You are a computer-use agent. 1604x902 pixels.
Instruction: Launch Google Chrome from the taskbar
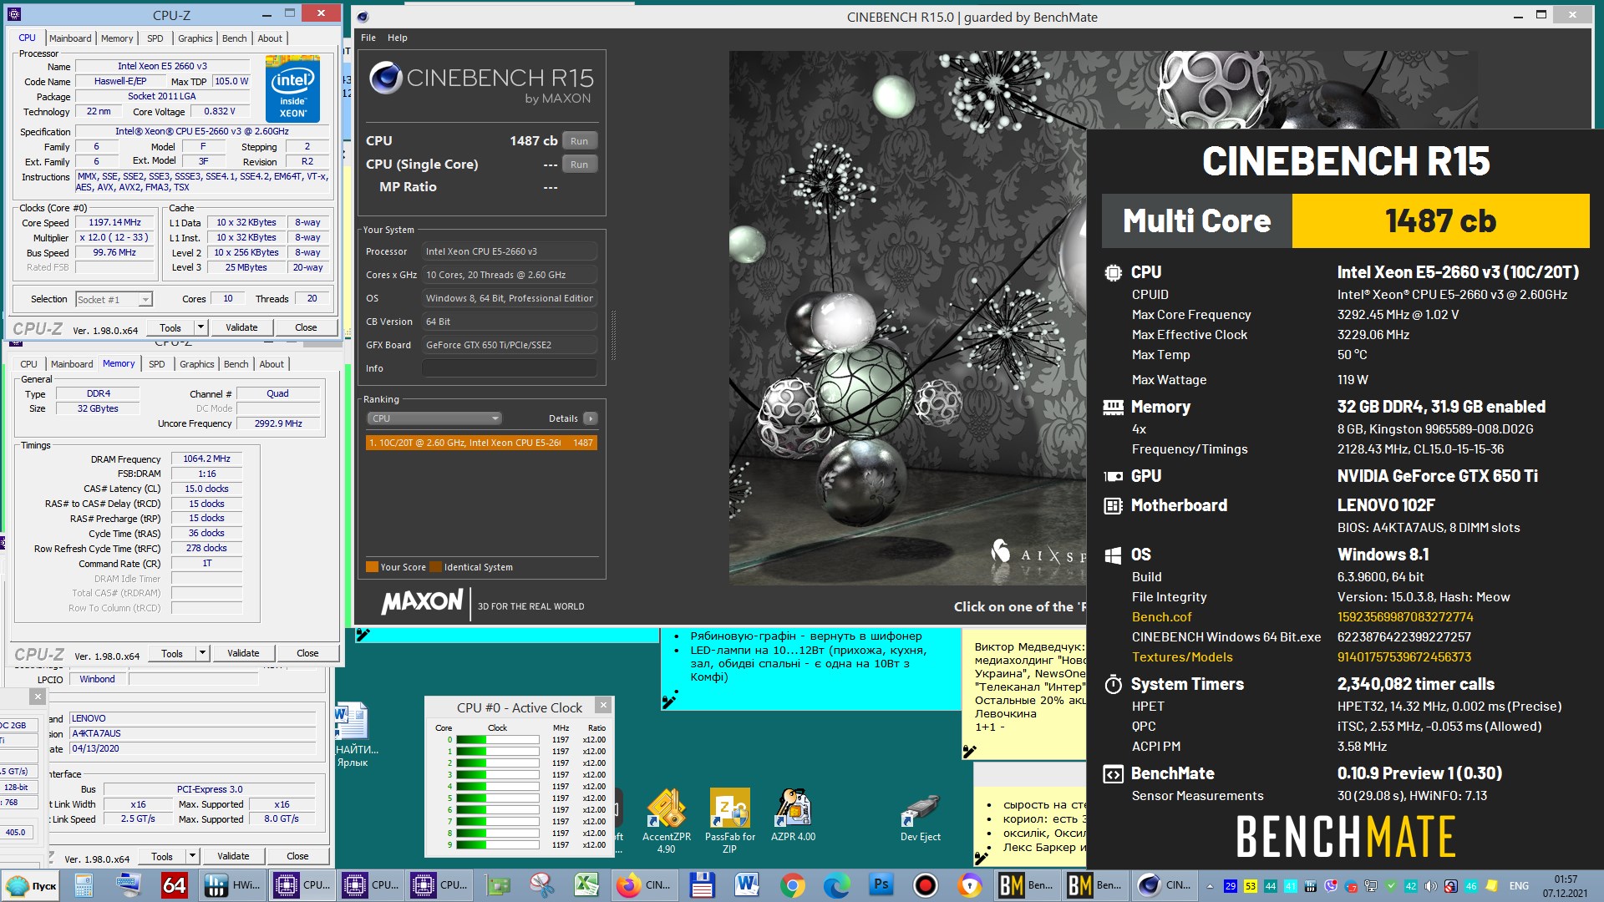coord(792,885)
